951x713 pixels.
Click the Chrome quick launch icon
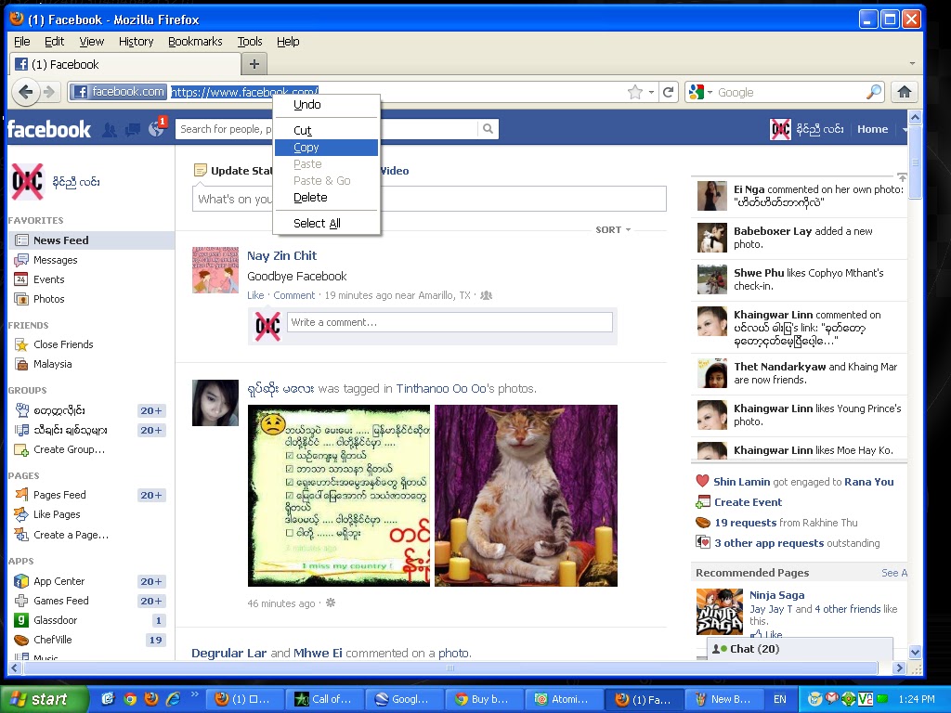tap(130, 698)
